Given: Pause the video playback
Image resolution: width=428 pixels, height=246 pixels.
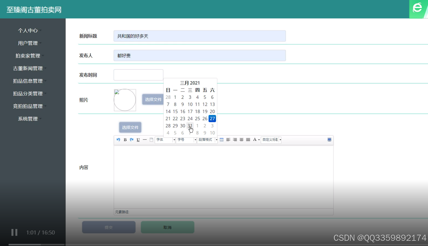Looking at the screenshot, I should click(x=14, y=232).
